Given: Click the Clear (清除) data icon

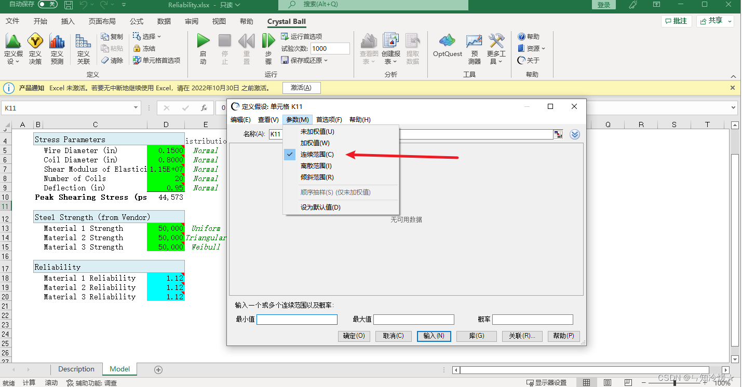Looking at the screenshot, I should (x=112, y=60).
